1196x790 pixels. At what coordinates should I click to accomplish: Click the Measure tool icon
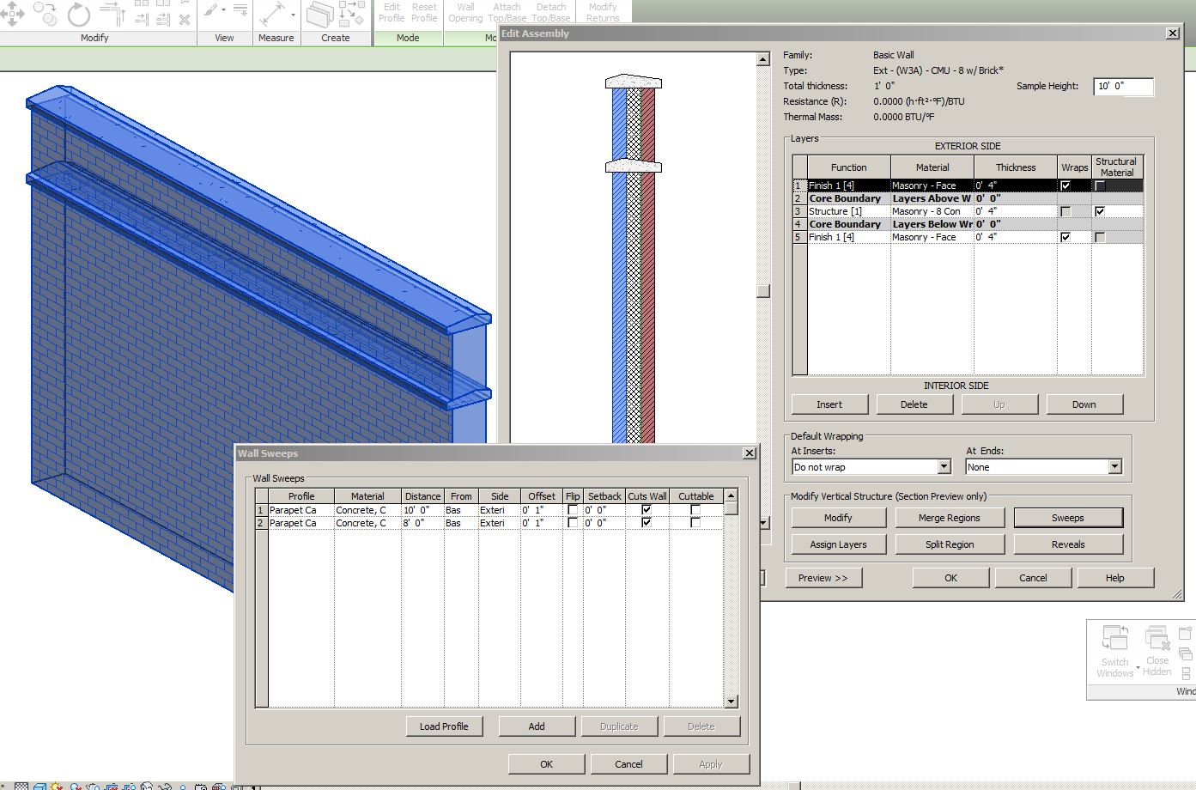[272, 14]
